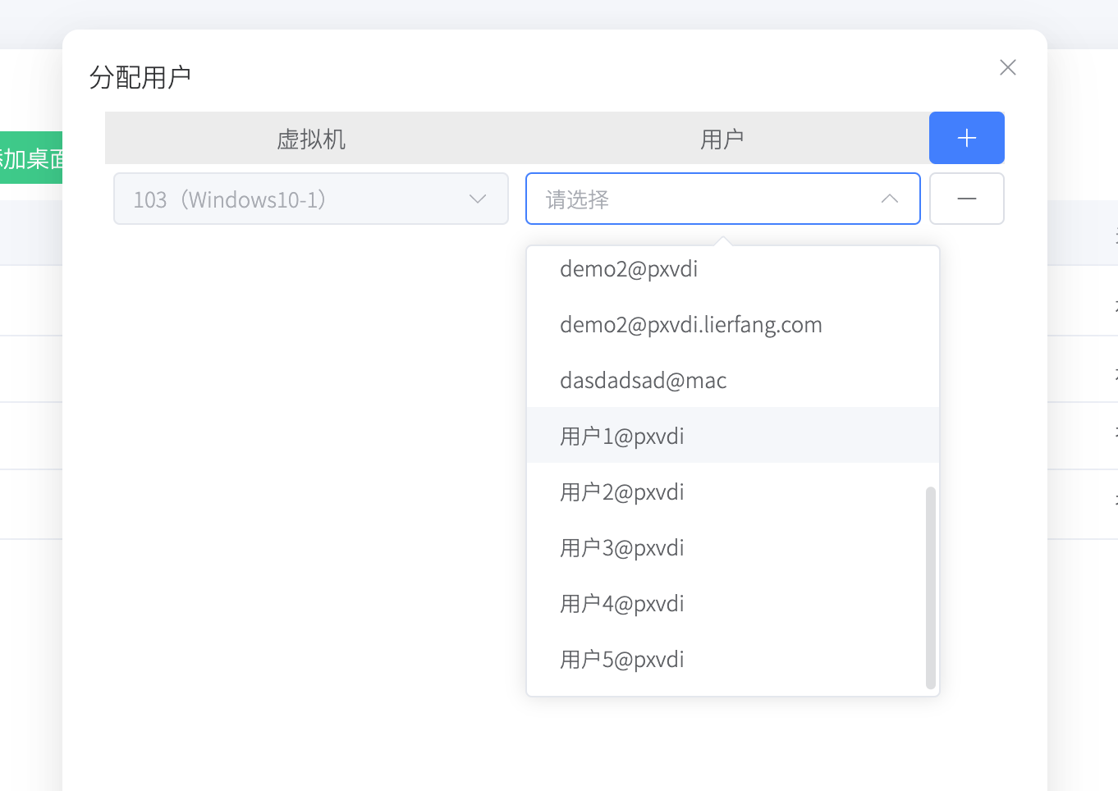This screenshot has height=791, width=1118.
Task: Select the highlighted 用户1@pxvdi option
Action: pyautogui.click(x=621, y=436)
